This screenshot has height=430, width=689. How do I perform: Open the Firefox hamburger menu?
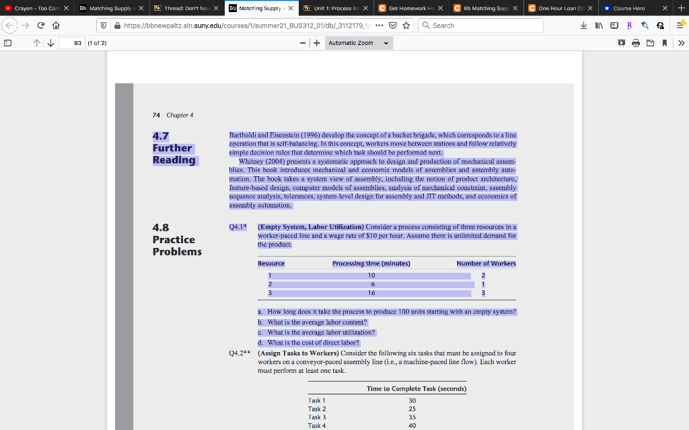(x=680, y=26)
